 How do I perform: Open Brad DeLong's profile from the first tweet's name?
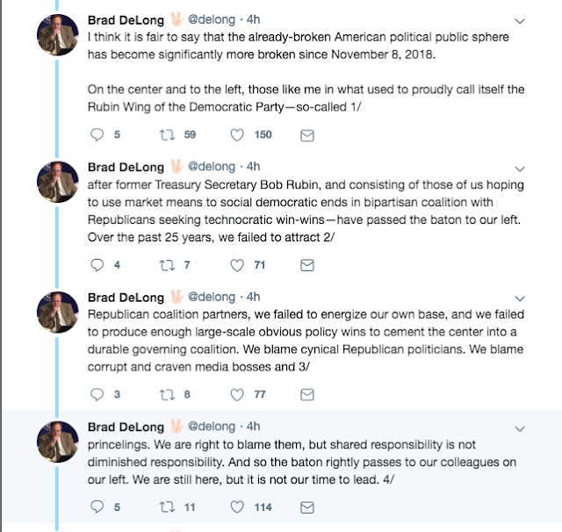pos(126,20)
